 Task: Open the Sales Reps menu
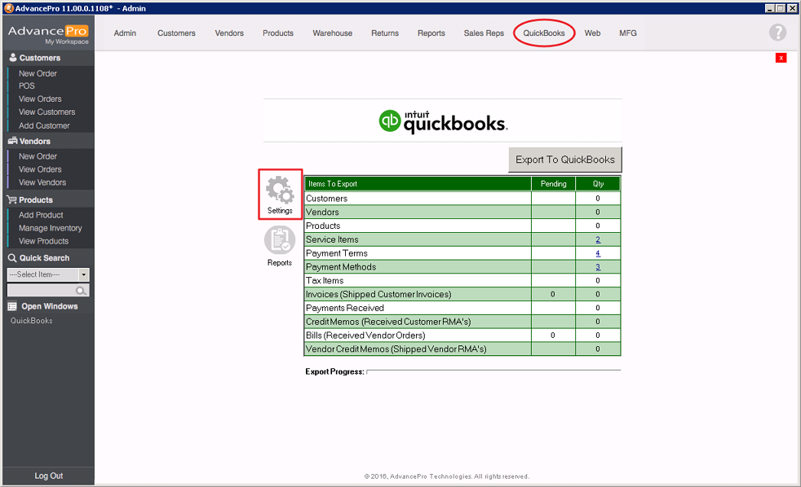click(x=484, y=33)
